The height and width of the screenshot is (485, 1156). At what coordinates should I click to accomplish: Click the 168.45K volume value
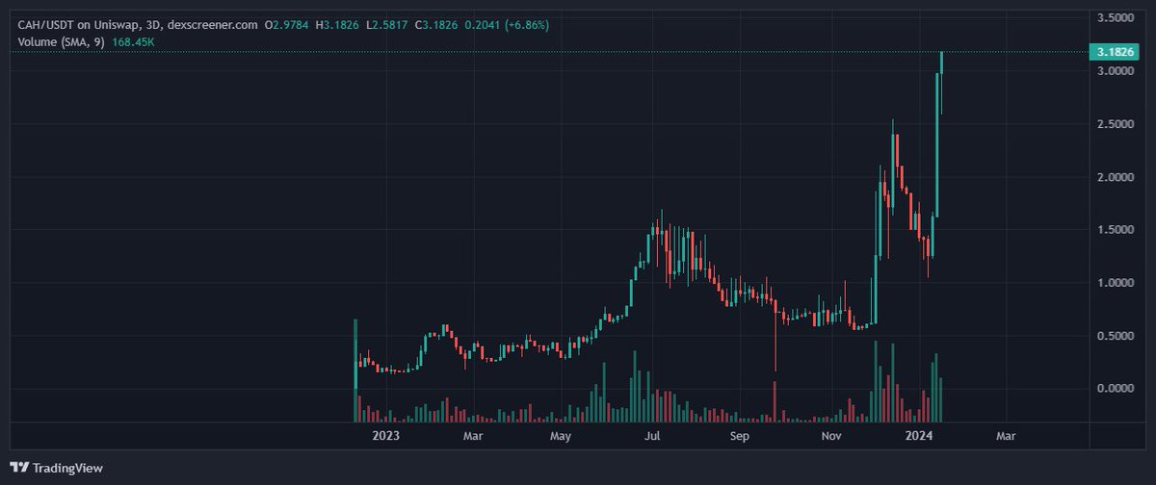pos(134,42)
